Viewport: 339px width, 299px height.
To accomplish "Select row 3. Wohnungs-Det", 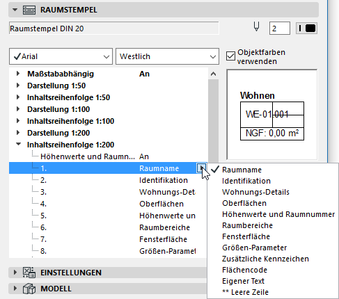I will (x=108, y=192).
